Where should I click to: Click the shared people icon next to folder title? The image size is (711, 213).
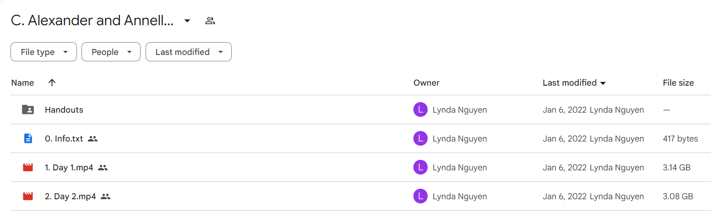click(210, 21)
